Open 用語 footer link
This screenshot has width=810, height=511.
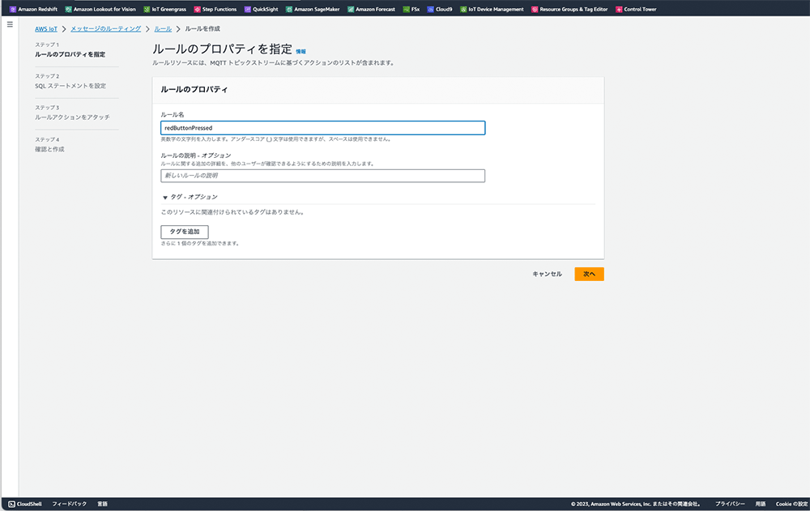click(761, 504)
